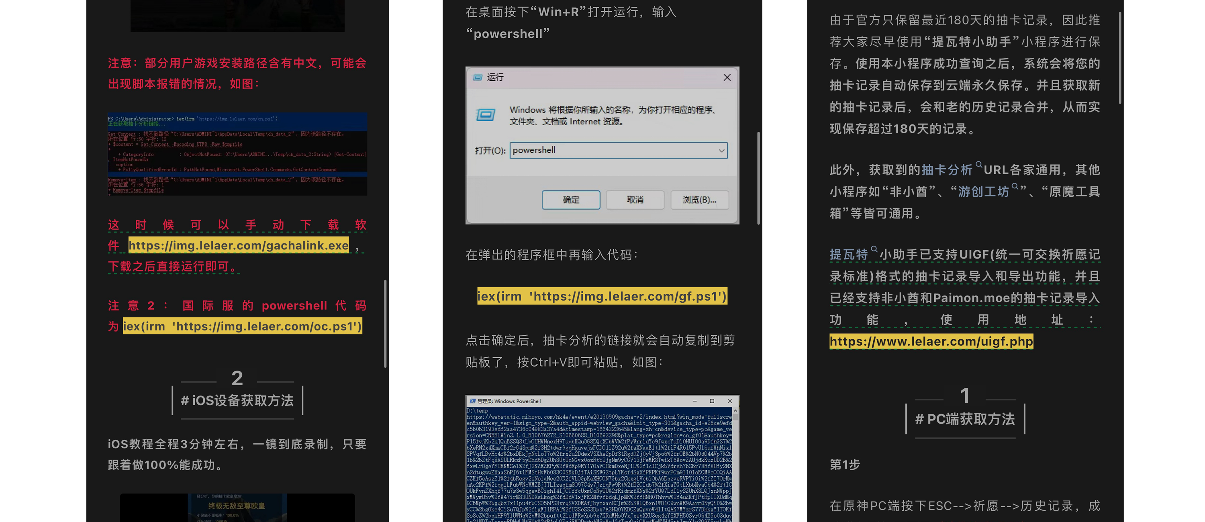Click the search magnifier icon after 抽卡分析
This screenshot has height=522, width=1205.
tap(978, 165)
